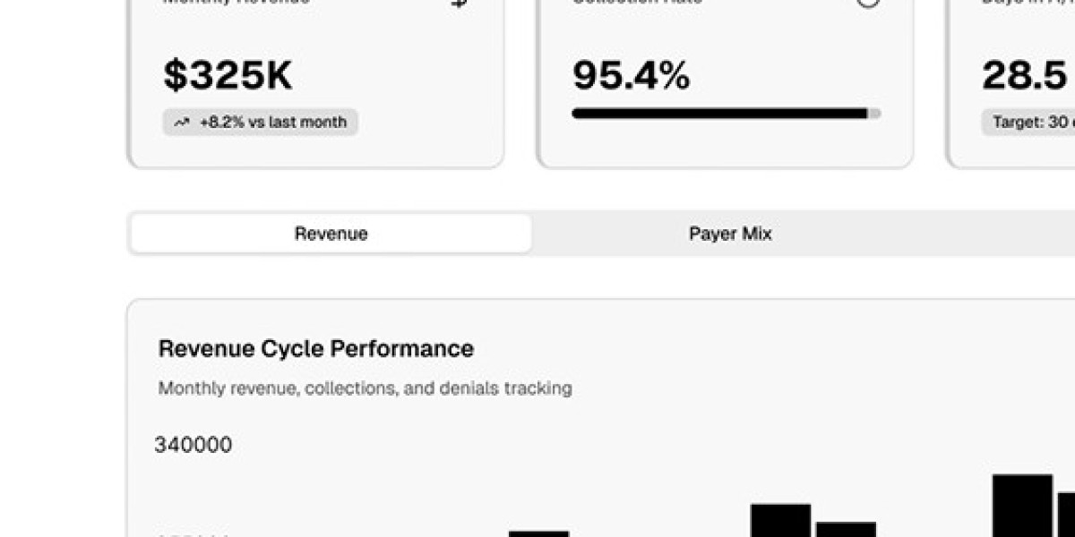Select the Revenue tab
The width and height of the screenshot is (1075, 537).
(331, 234)
